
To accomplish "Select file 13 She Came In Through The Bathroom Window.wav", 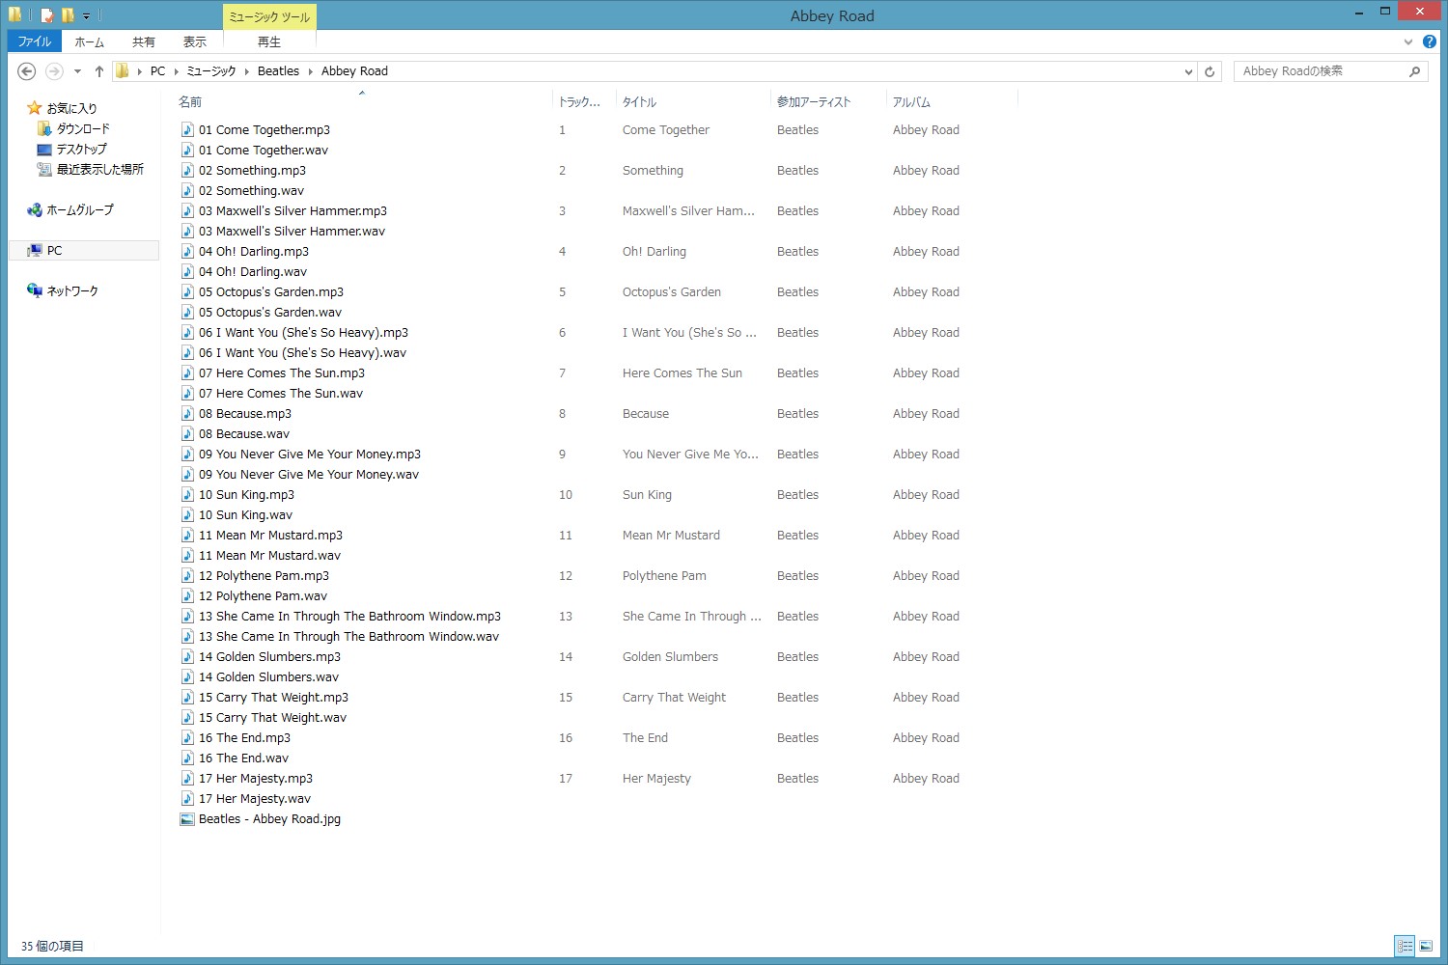I will coord(348,636).
